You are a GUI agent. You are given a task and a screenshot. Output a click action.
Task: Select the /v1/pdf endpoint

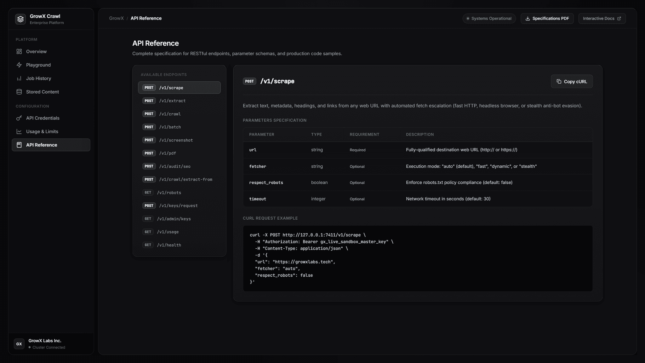pos(179,153)
